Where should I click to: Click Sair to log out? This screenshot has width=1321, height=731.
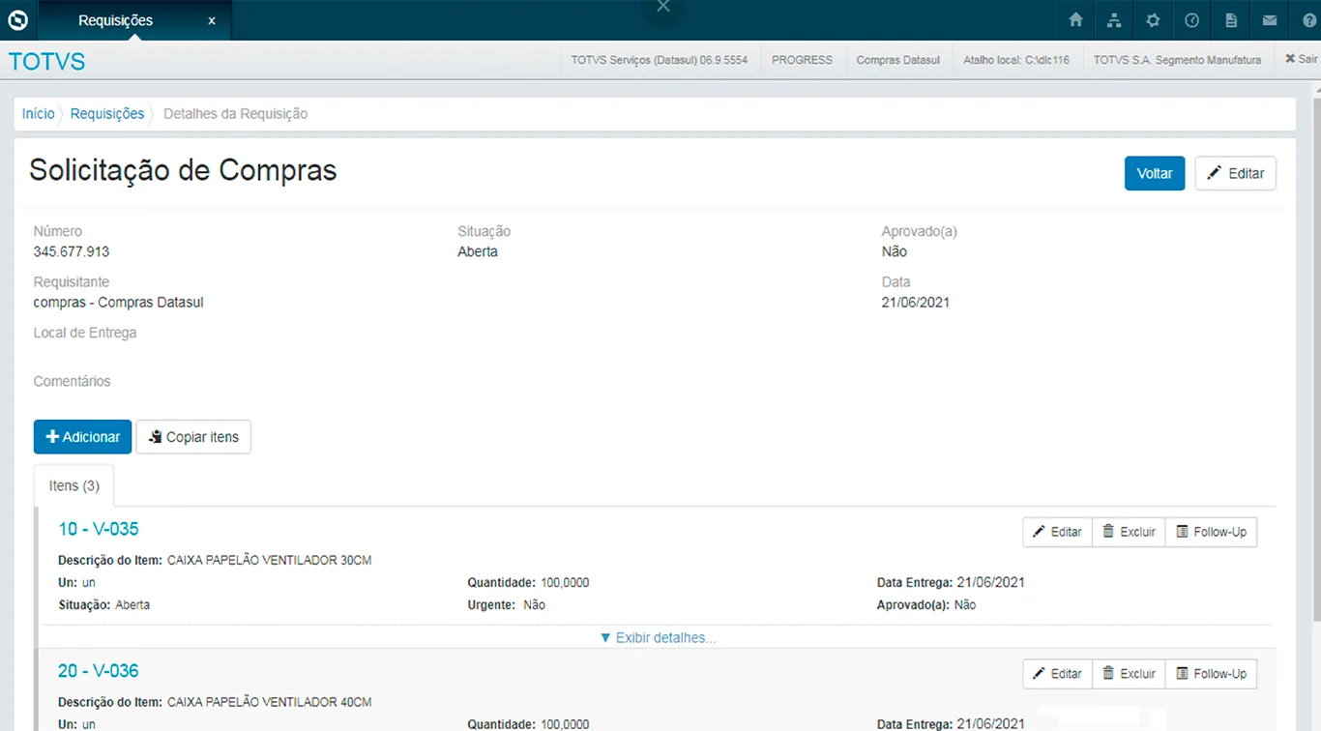pyautogui.click(x=1301, y=59)
